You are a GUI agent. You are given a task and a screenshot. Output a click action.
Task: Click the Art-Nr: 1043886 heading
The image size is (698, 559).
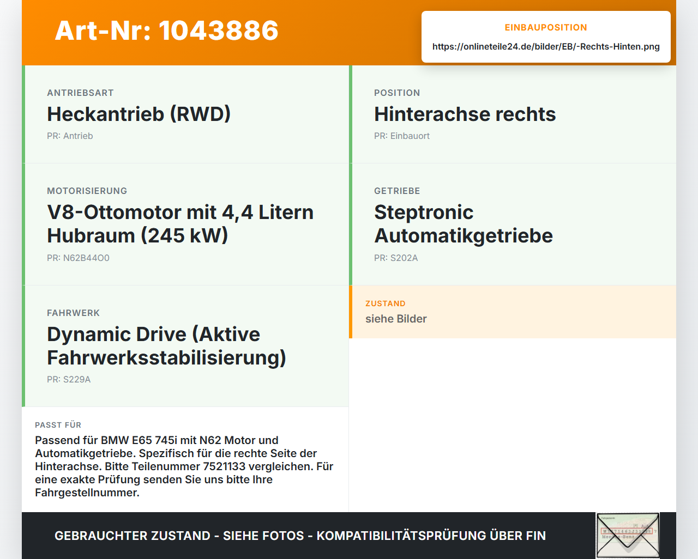coord(167,31)
